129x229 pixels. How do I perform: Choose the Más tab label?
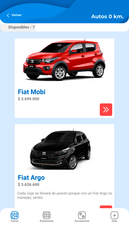coord(115,221)
